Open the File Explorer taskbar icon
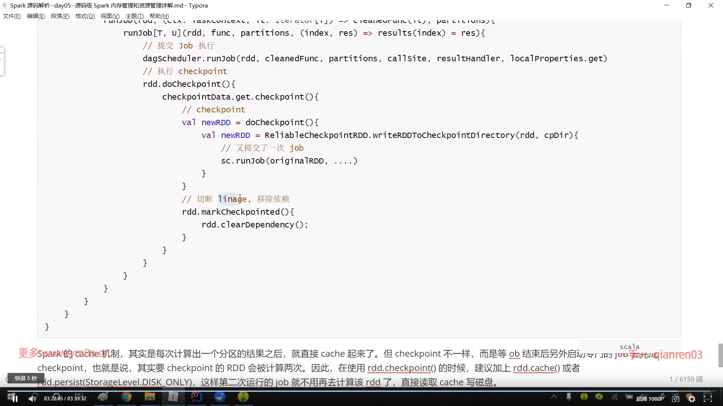Viewport: 723px width, 406px height. [x=149, y=397]
